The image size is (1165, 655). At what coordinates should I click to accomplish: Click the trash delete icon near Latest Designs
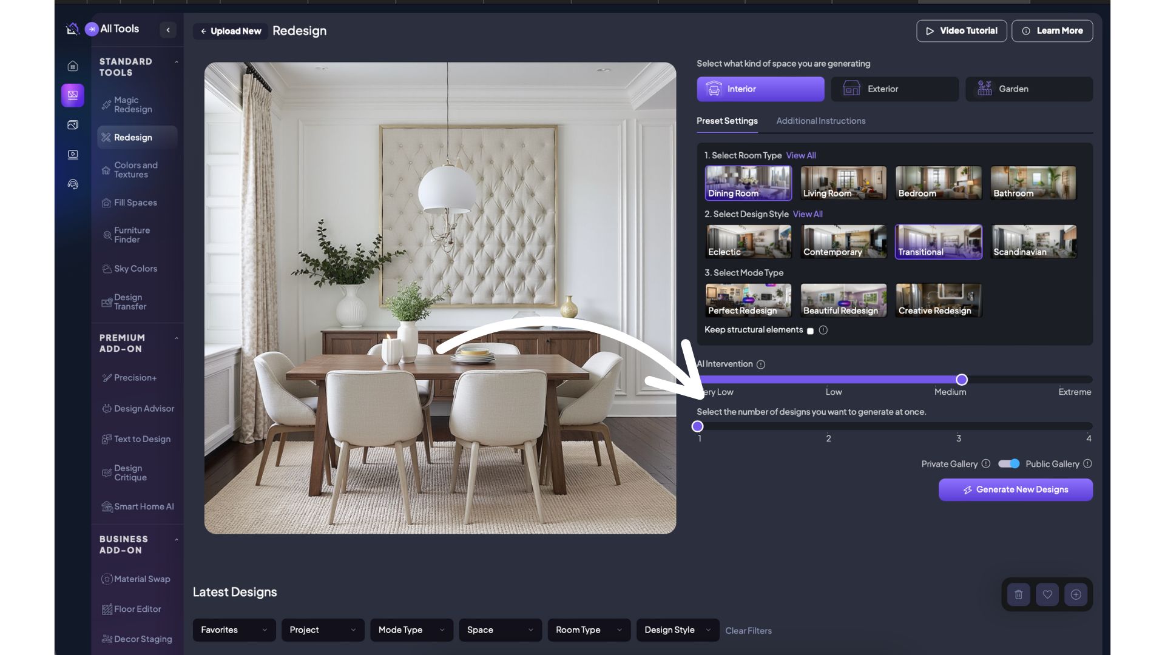point(1019,595)
